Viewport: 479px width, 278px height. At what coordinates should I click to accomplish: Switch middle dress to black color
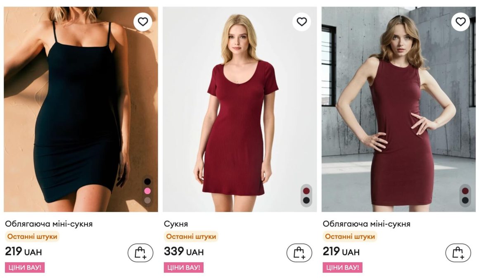click(306, 200)
